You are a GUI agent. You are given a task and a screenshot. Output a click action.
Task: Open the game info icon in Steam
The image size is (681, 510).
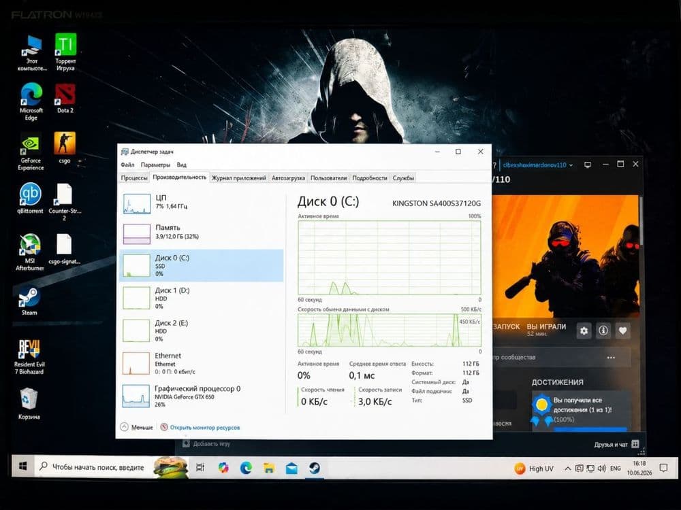pyautogui.click(x=603, y=330)
